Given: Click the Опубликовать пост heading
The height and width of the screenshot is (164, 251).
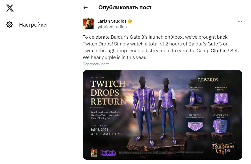Looking at the screenshot, I should (x=125, y=8).
